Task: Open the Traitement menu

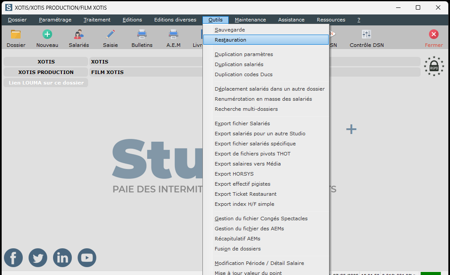Action: click(x=97, y=20)
